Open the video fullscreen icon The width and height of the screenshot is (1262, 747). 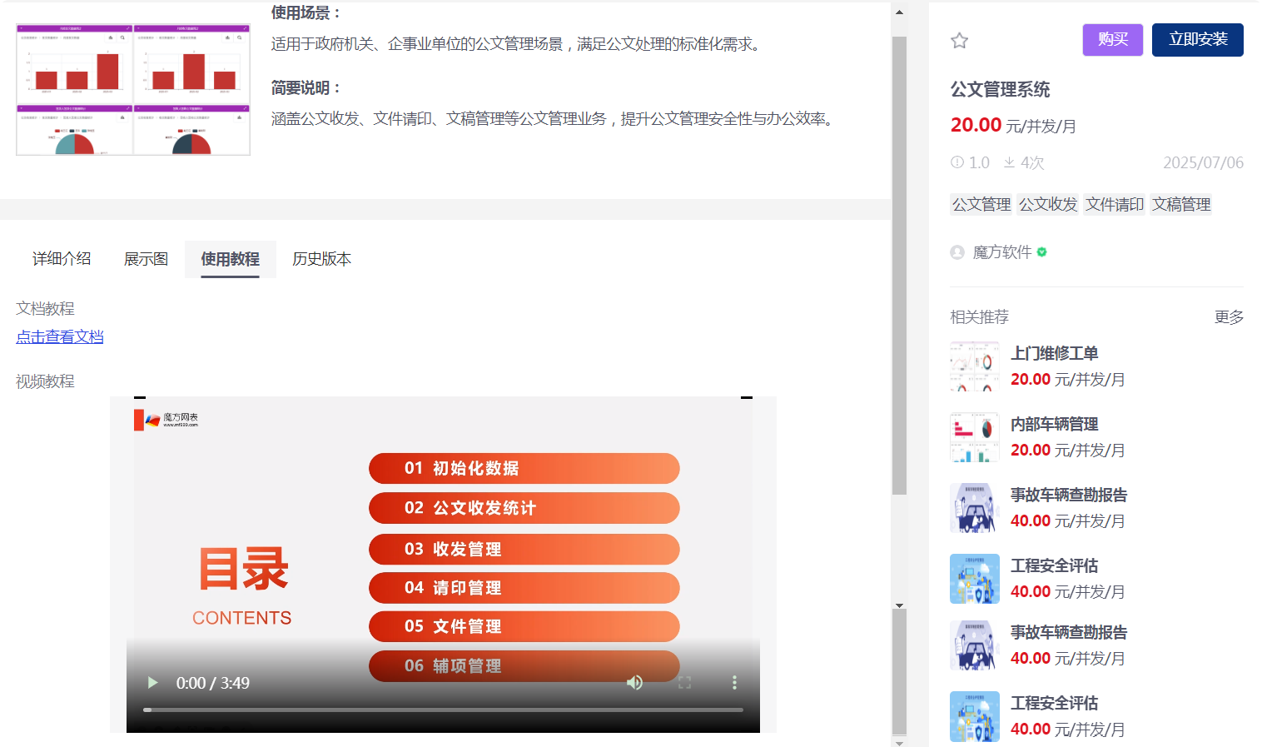(x=684, y=683)
